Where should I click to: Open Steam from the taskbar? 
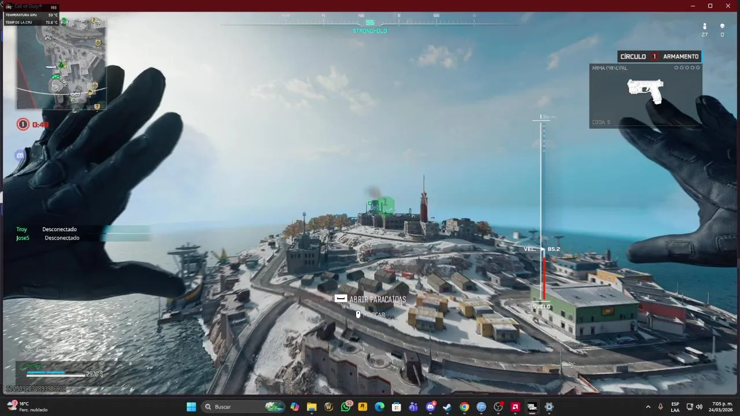pyautogui.click(x=447, y=407)
